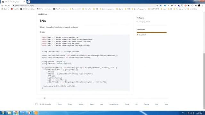
Task: Open the second GitHub acmi bookmark
Action: [x=44, y=9]
